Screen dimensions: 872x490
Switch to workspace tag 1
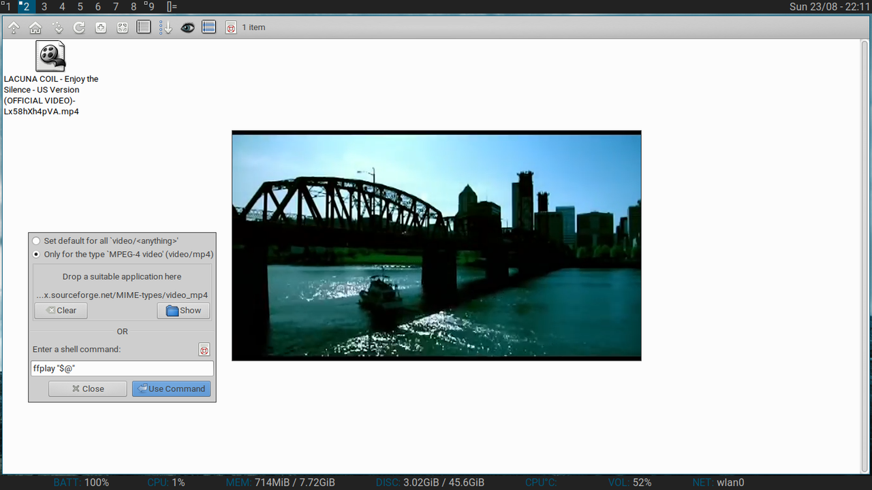point(7,7)
